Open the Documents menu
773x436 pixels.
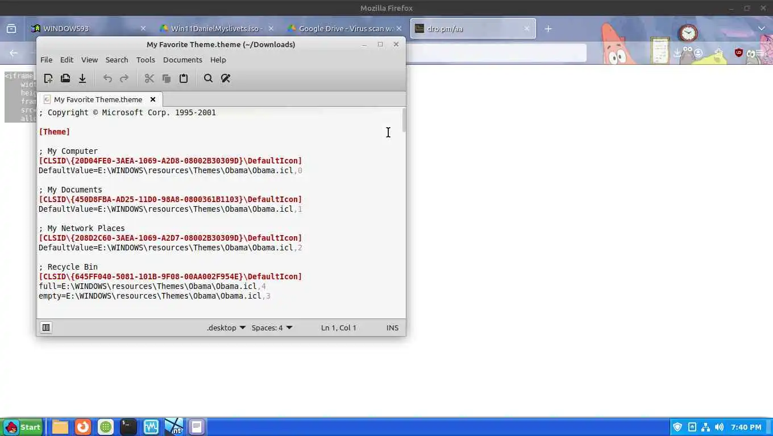(182, 60)
